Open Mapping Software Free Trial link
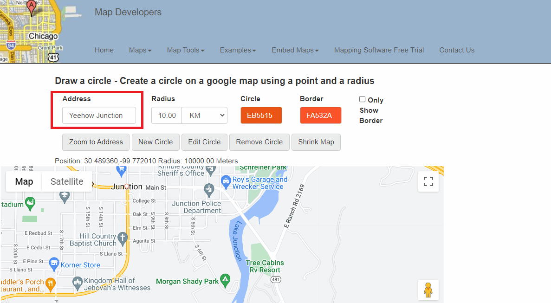 click(x=379, y=50)
